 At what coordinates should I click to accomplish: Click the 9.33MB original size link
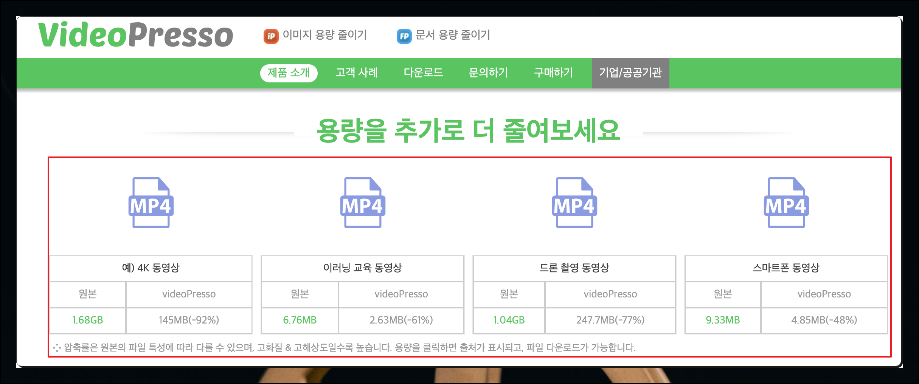(723, 320)
